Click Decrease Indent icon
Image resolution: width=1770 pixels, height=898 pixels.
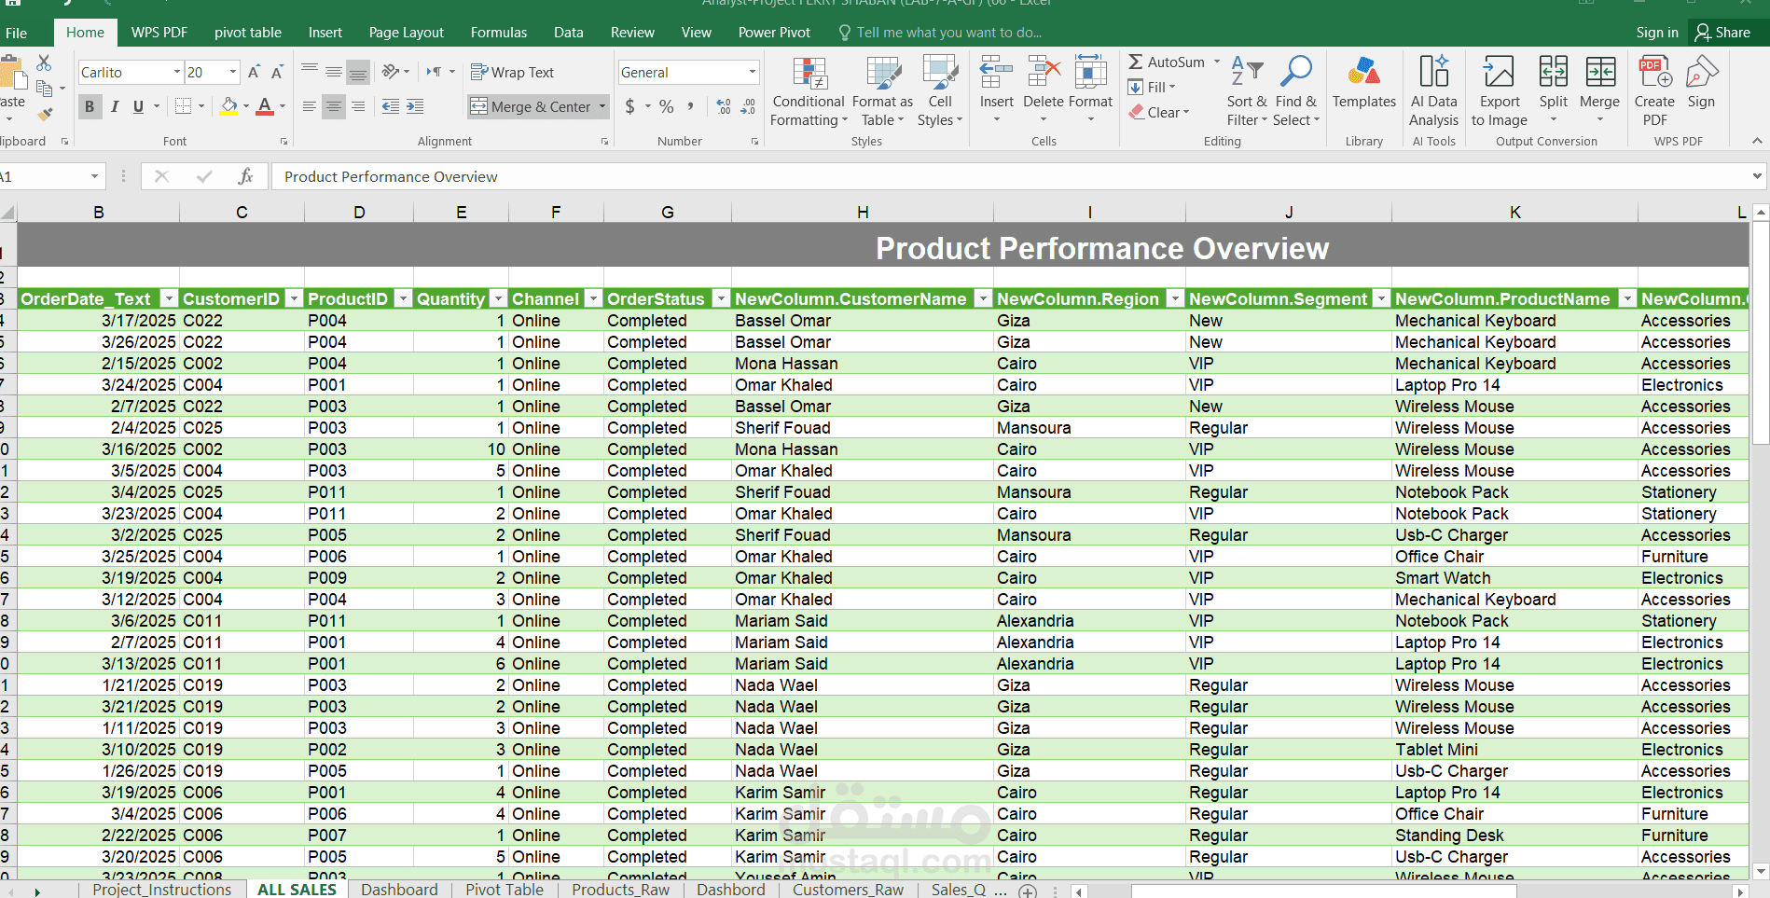[391, 106]
